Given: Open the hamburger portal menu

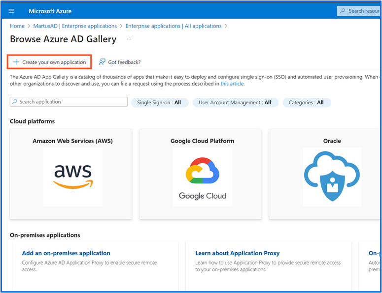Looking at the screenshot, I should pyautogui.click(x=11, y=11).
